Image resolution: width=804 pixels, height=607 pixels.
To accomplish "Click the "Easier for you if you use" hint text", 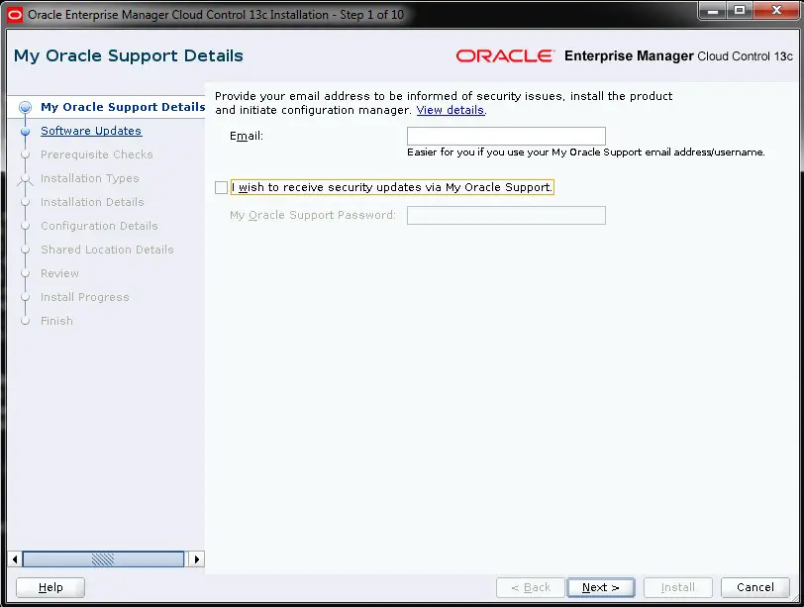I will (585, 152).
